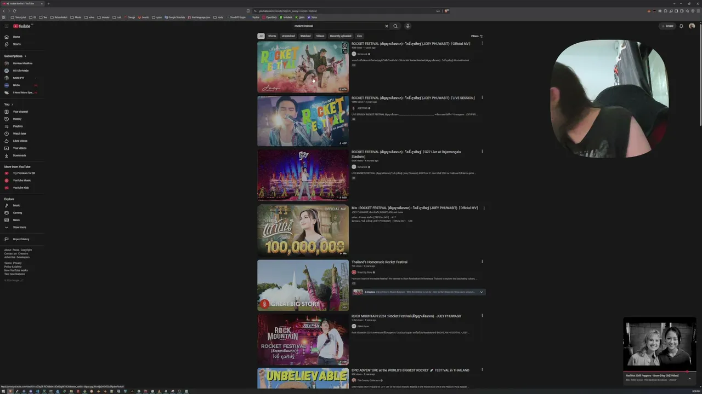Select the Shorts filter chip
The height and width of the screenshot is (394, 702).
click(x=272, y=36)
